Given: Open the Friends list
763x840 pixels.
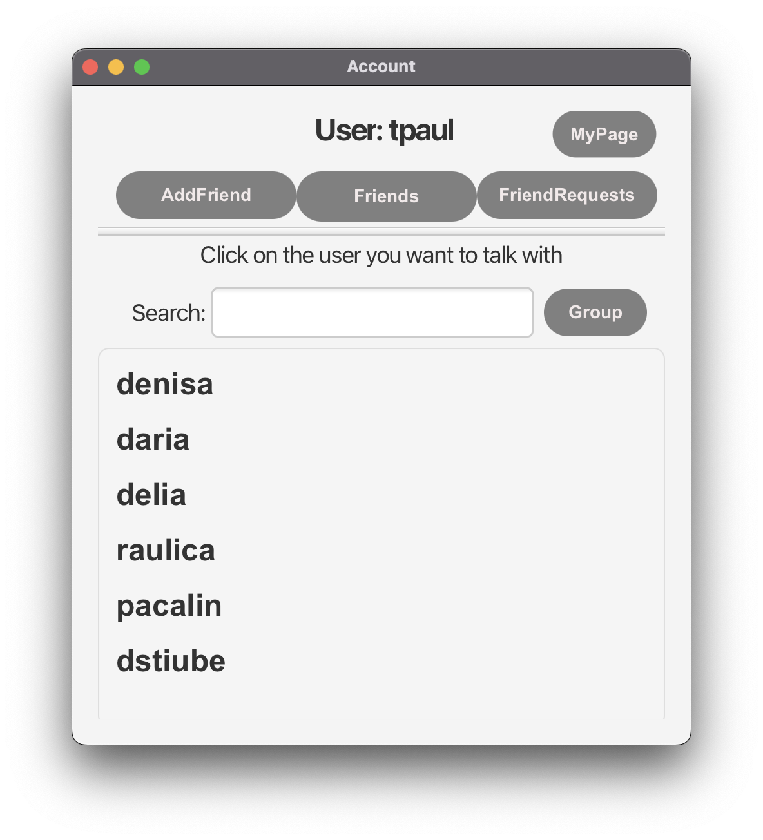Looking at the screenshot, I should [385, 196].
